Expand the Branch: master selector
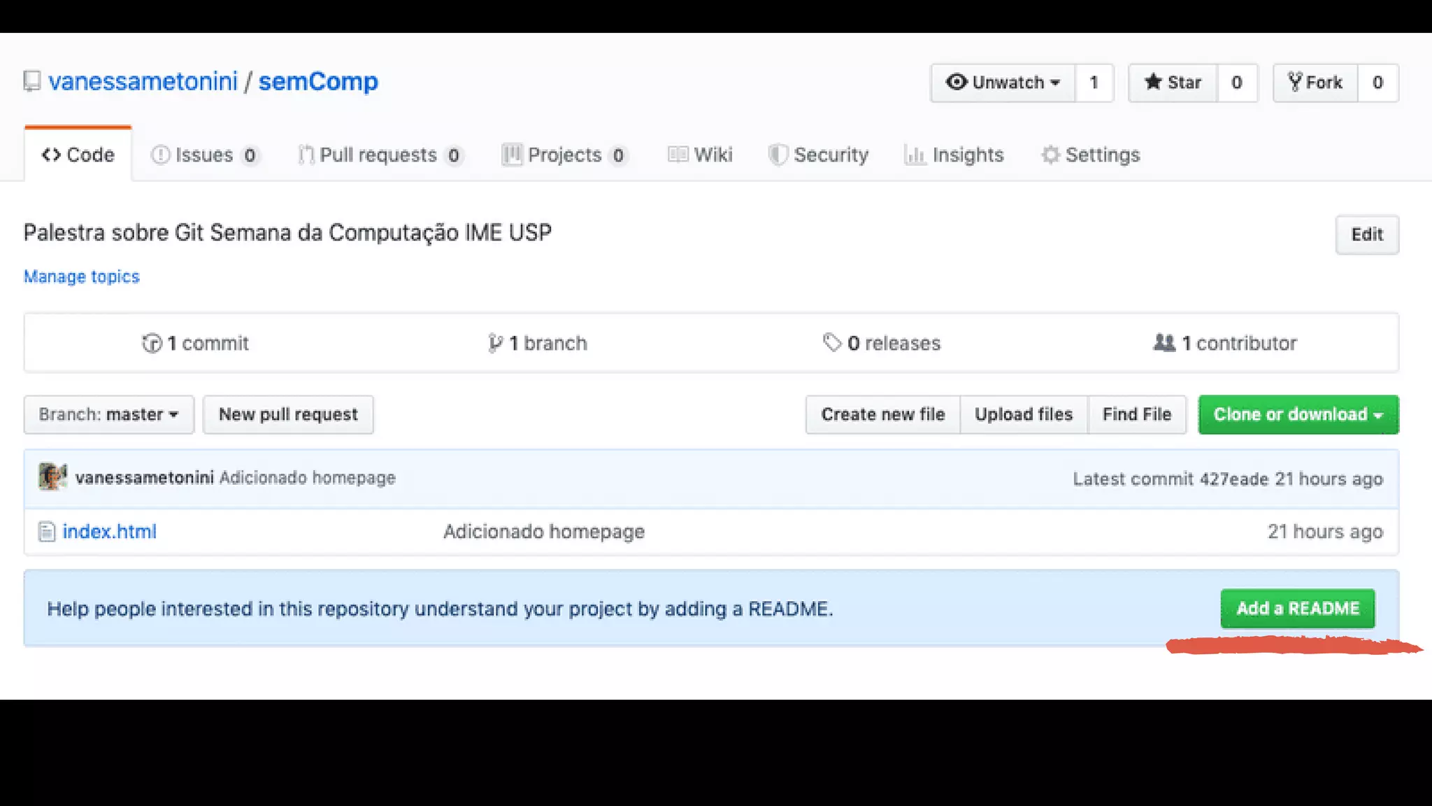Viewport: 1432px width, 806px height. 108,414
